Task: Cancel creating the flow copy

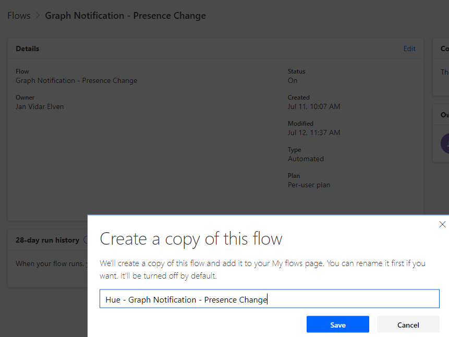Action: click(408, 324)
